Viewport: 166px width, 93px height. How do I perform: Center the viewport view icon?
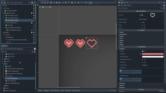(40, 7)
